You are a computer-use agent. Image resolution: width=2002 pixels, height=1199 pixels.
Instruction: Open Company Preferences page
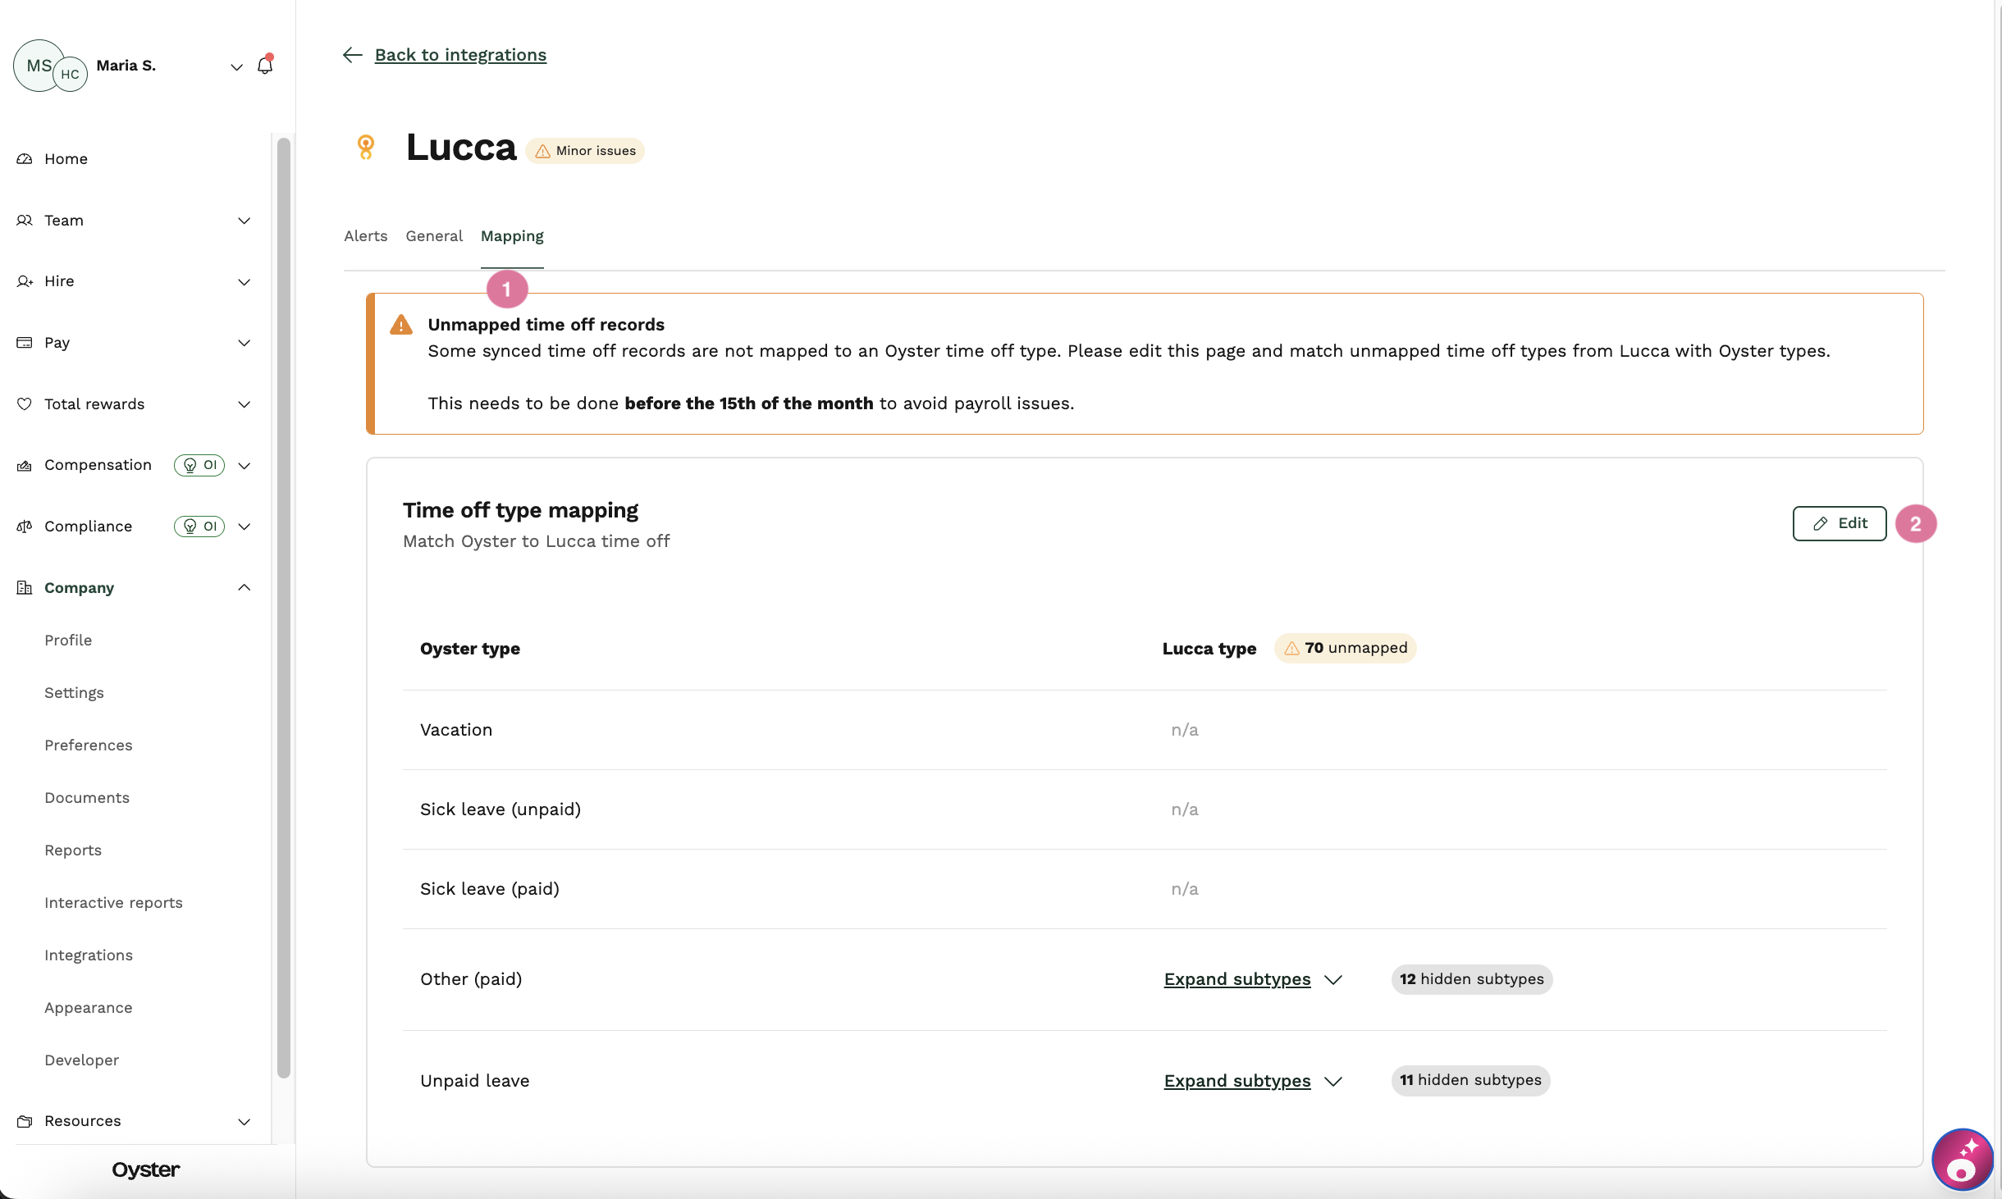[89, 745]
